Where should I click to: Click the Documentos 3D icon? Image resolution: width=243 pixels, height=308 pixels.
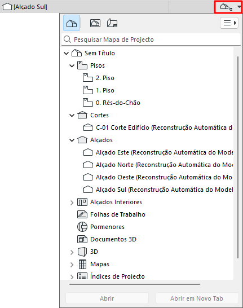pyautogui.click(x=82, y=239)
